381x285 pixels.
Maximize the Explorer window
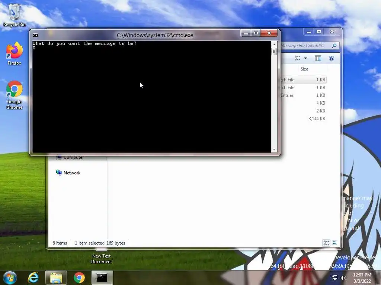tap(319, 32)
